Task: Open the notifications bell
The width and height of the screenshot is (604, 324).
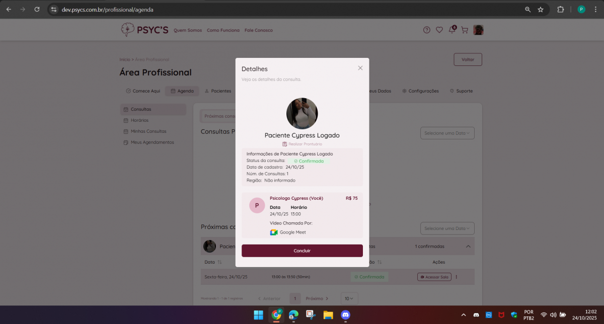Action: pyautogui.click(x=452, y=30)
